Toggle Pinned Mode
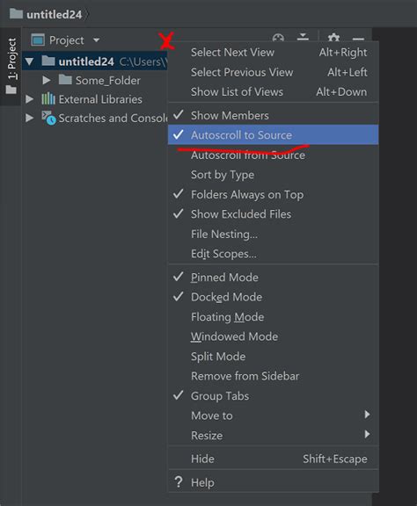The image size is (417, 506). pos(273,278)
